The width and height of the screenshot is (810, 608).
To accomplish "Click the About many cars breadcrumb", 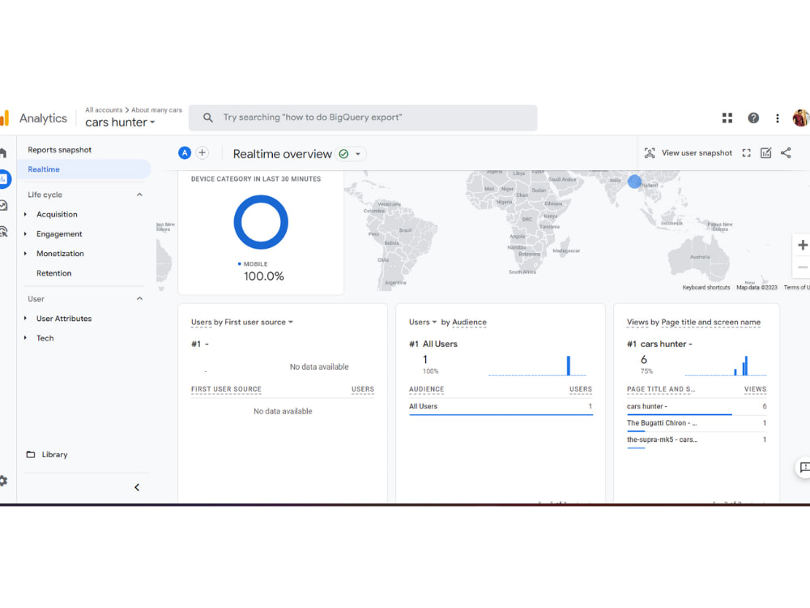I will click(x=156, y=110).
